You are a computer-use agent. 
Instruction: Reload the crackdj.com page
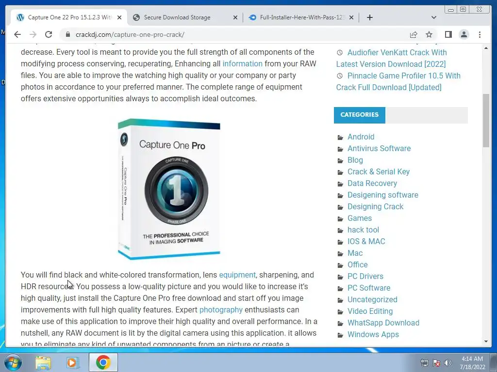coord(49,34)
